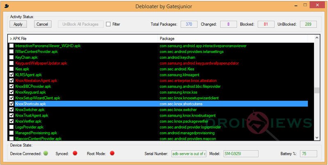
Task: Click the red Root Mode indicator
Action: tap(112, 153)
